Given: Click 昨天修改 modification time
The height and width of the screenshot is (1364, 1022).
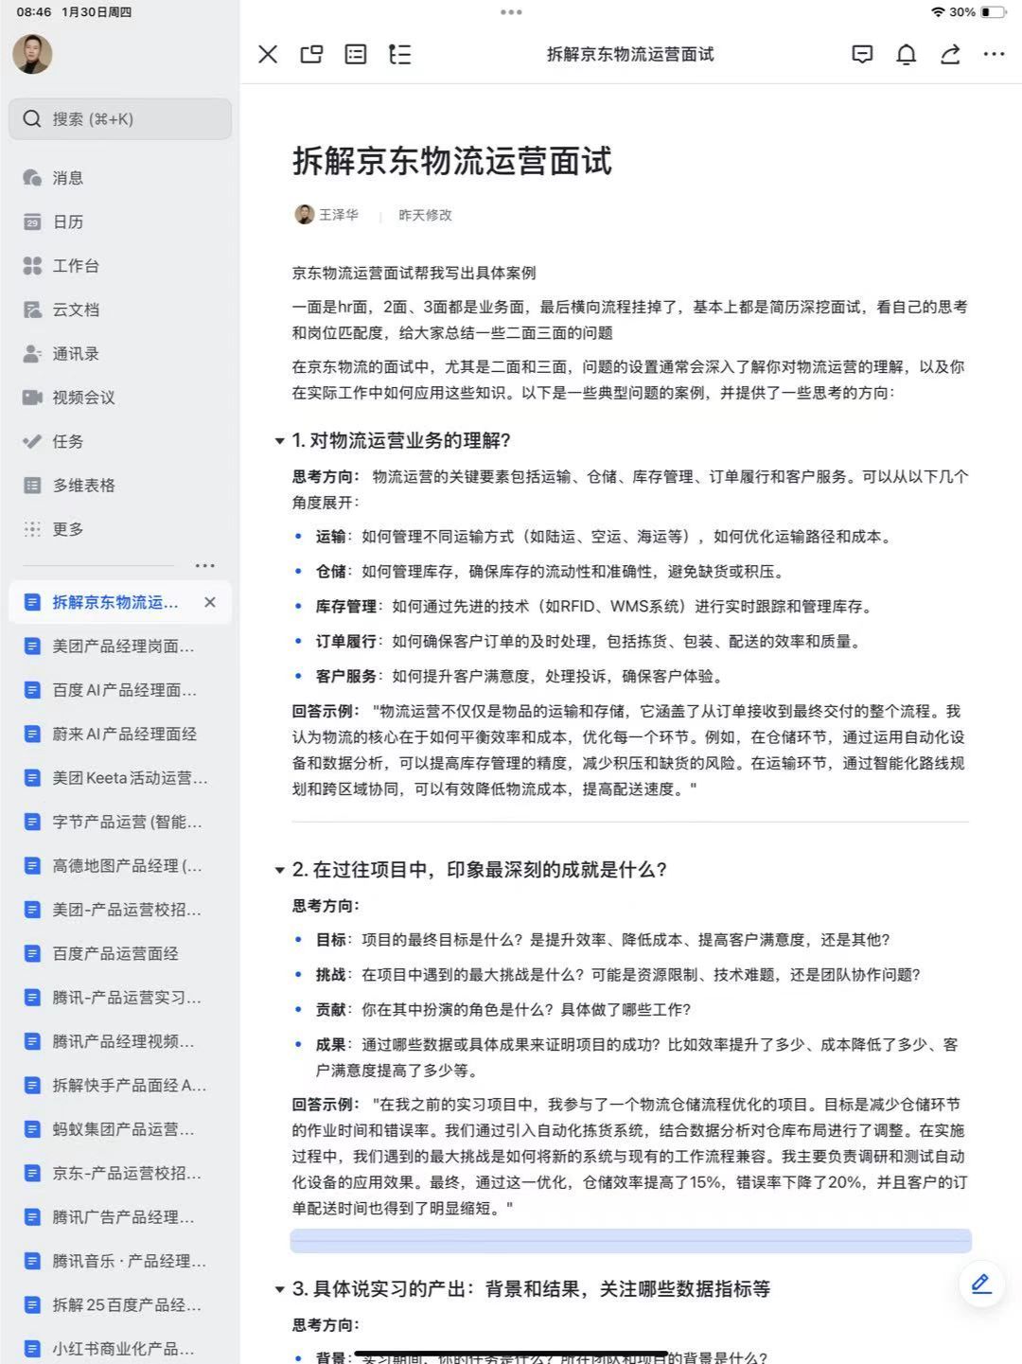Looking at the screenshot, I should [x=425, y=215].
